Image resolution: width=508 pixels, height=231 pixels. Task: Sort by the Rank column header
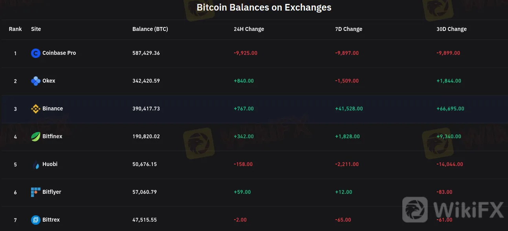pyautogui.click(x=15, y=29)
